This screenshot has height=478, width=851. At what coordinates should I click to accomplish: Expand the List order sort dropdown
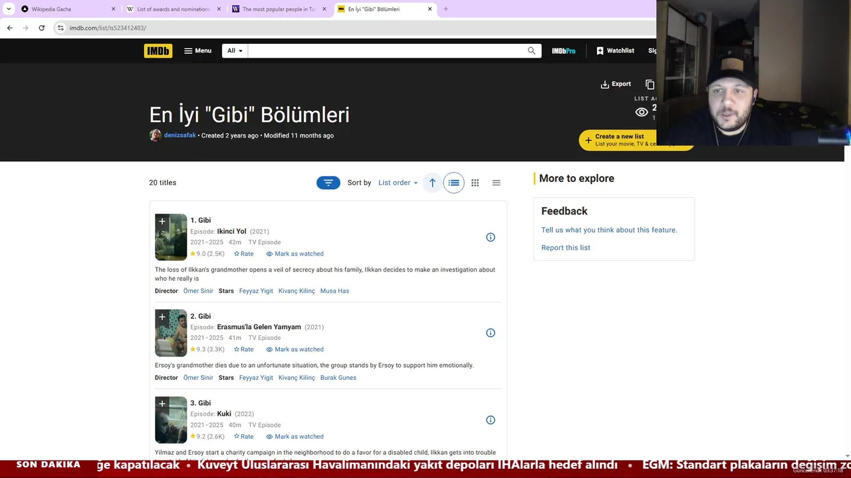[398, 183]
